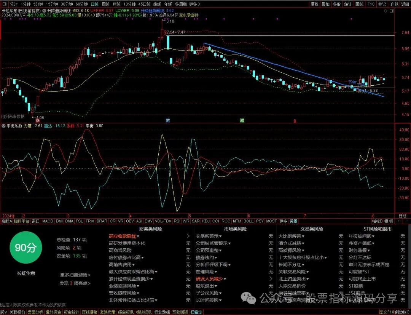Viewport: 411px width, 315px height.
Task: Expand 更多 period options
Action: [x=194, y=4]
